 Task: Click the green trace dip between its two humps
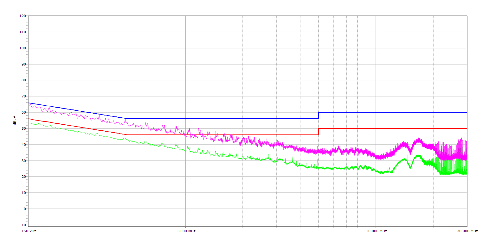pyautogui.click(x=410, y=167)
